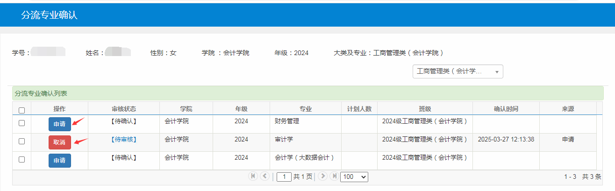Viewport: 615px width, 191px height.
Task: Cancel the 审计学 application with 取消
Action: (60, 142)
